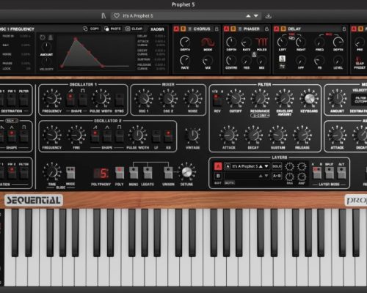Adjust the Filter Keyboard silver knob
The image size is (367, 293).
(309, 98)
